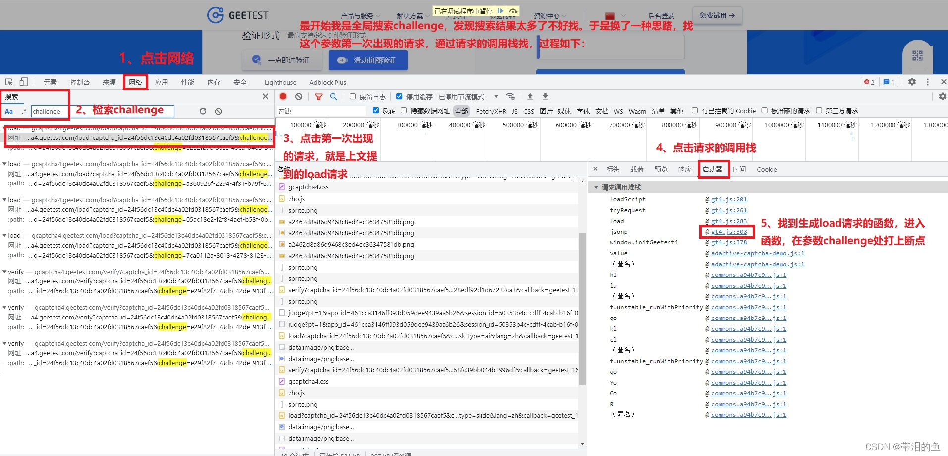
Task: Switch to the 元素 DevTools tab
Action: click(x=50, y=82)
